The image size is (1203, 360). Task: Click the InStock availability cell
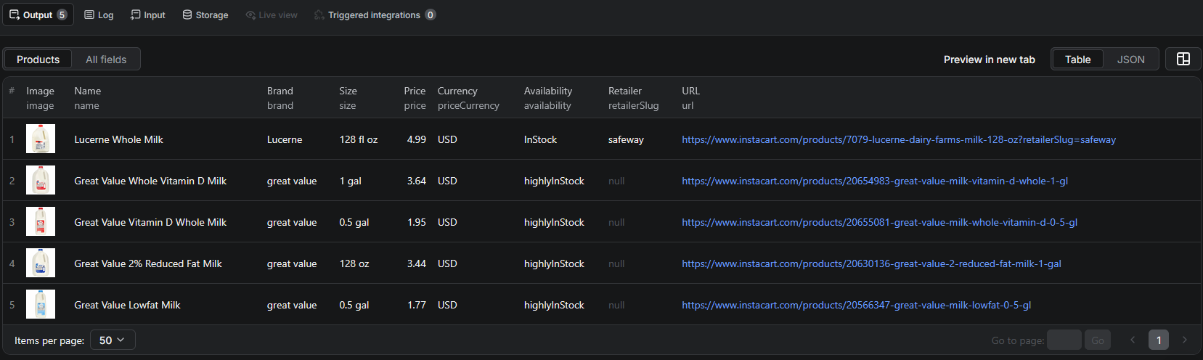click(540, 139)
